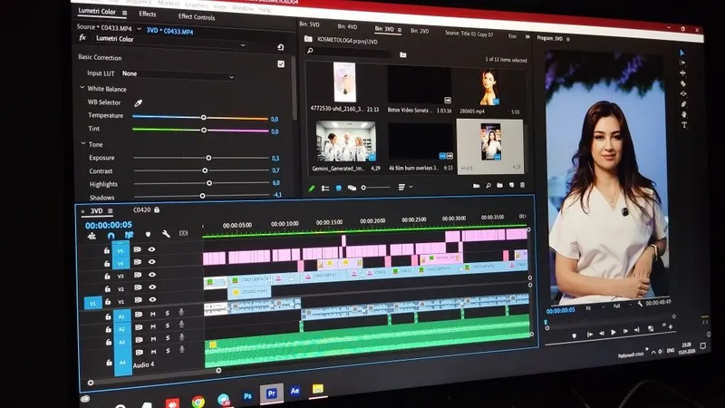725x408 pixels.
Task: Adjust the Temperature slider handle
Action: 203,118
